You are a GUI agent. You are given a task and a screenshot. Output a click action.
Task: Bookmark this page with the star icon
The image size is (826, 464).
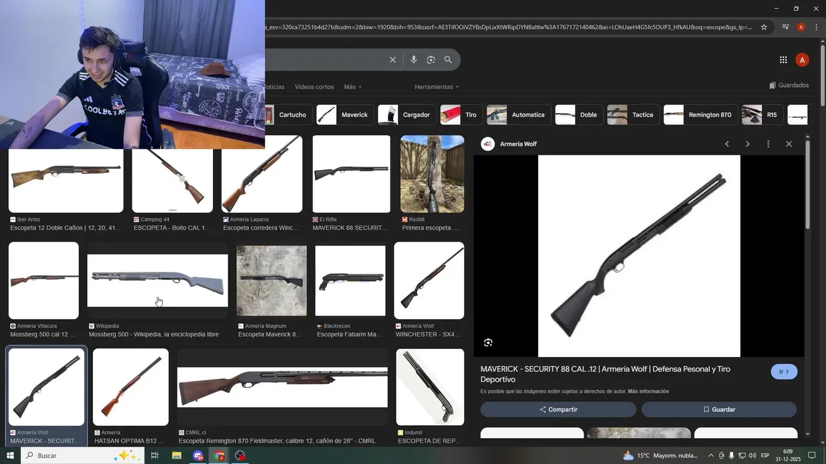[x=764, y=27]
